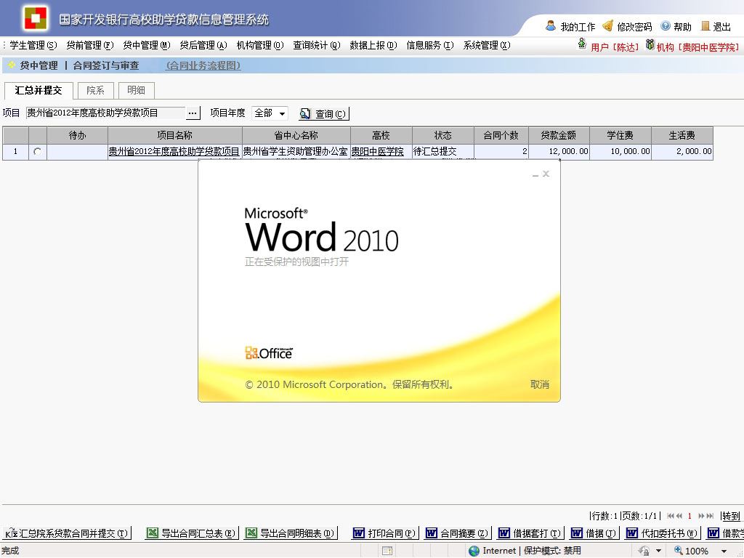
Task: Click the 10,000.00 tuition cell
Action: click(x=620, y=151)
